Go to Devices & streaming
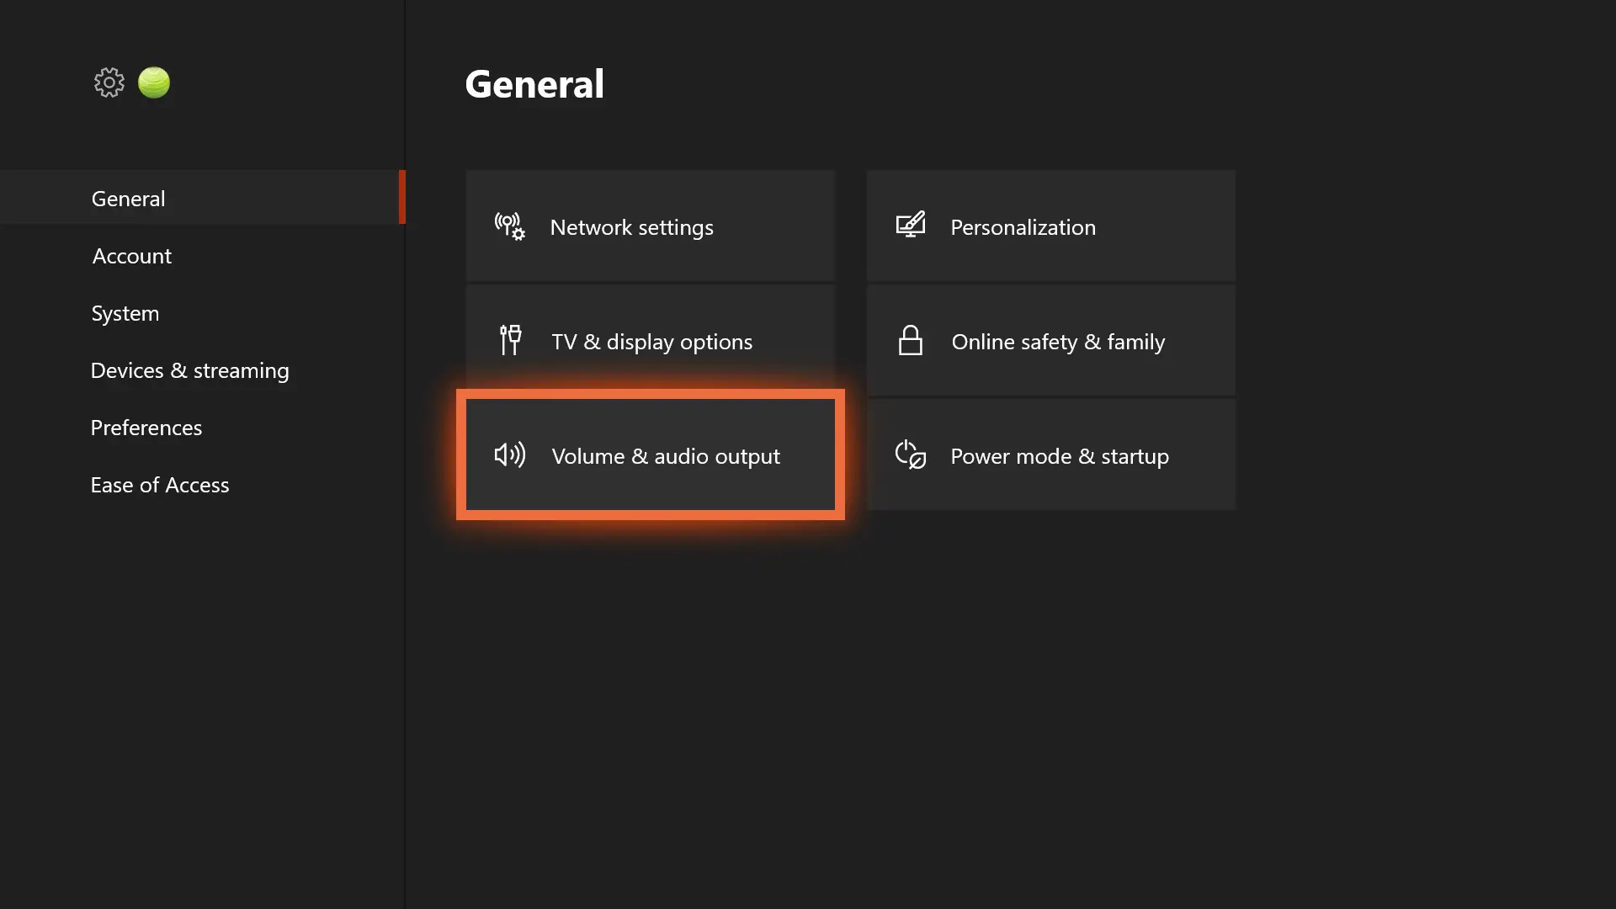Image resolution: width=1616 pixels, height=909 pixels. pyautogui.click(x=190, y=370)
